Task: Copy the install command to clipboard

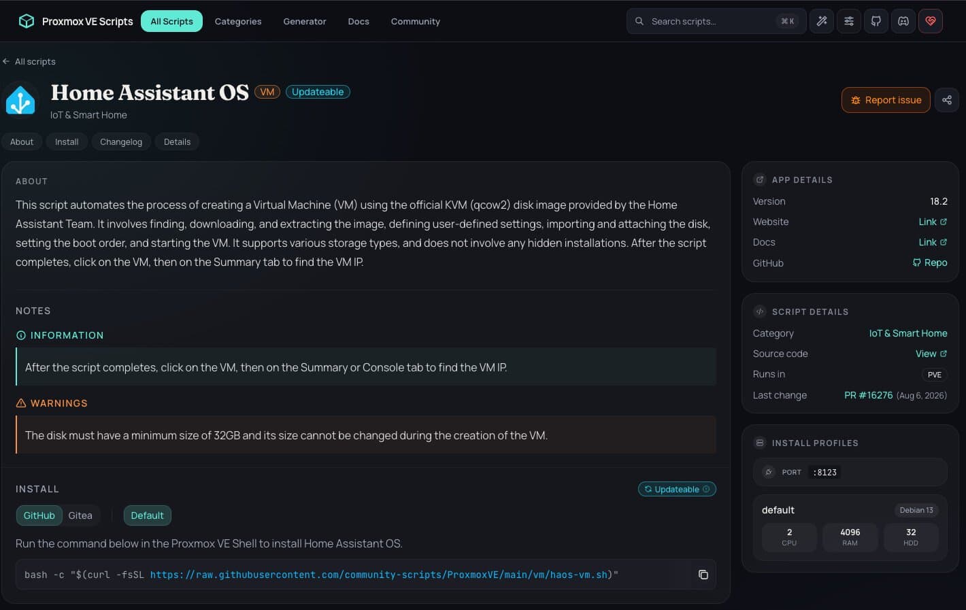Action: coord(703,575)
